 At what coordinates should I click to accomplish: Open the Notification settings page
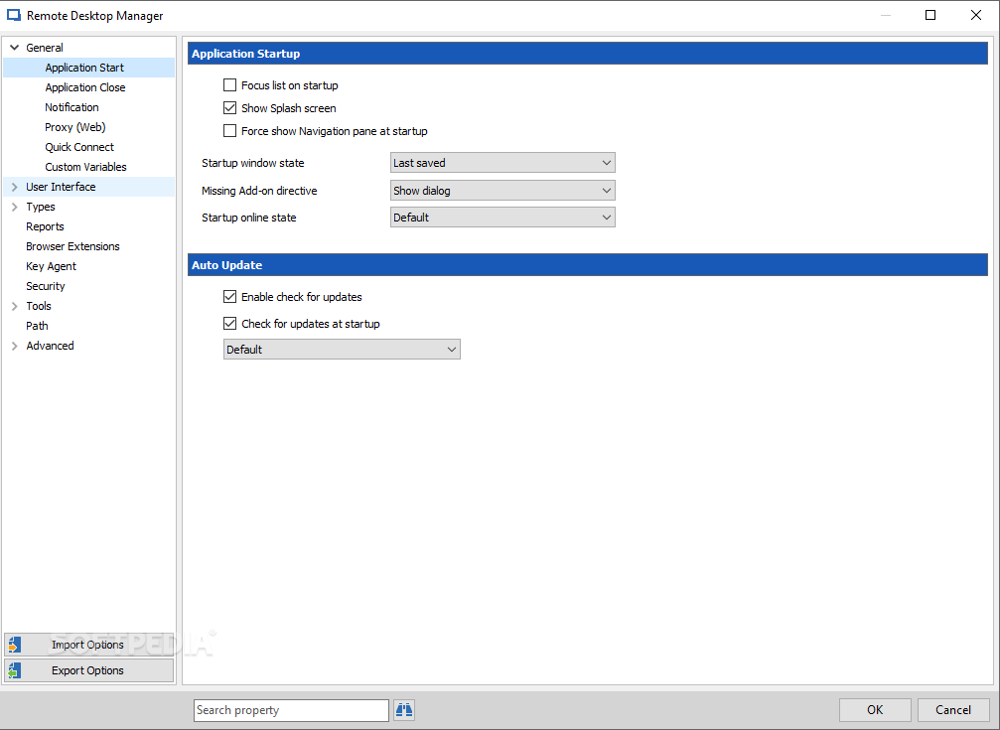[71, 106]
